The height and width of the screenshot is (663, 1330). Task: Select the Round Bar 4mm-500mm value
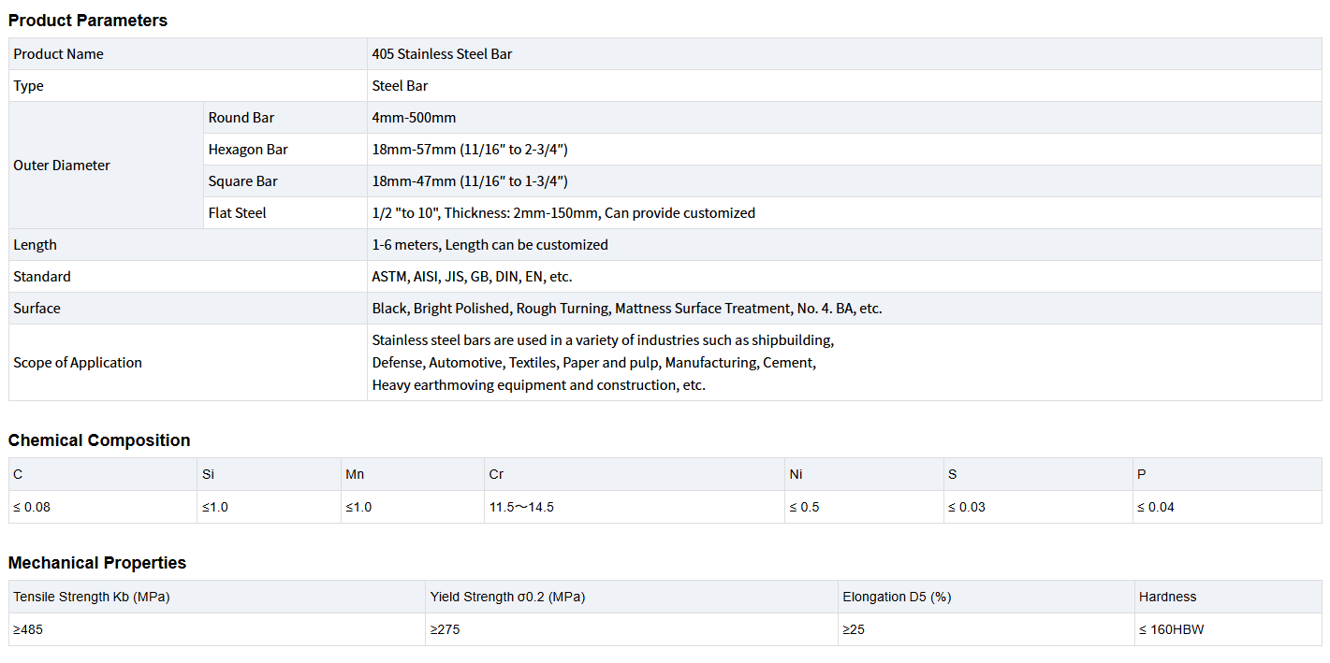click(x=414, y=118)
